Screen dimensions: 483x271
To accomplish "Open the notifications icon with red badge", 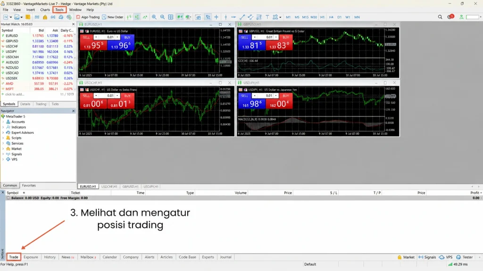I will pos(450,16).
